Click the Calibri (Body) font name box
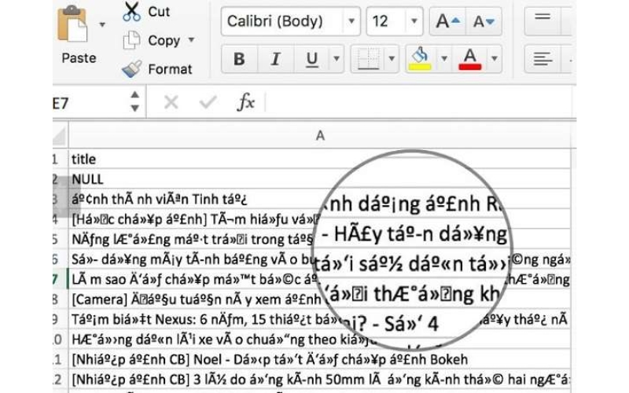 [283, 21]
